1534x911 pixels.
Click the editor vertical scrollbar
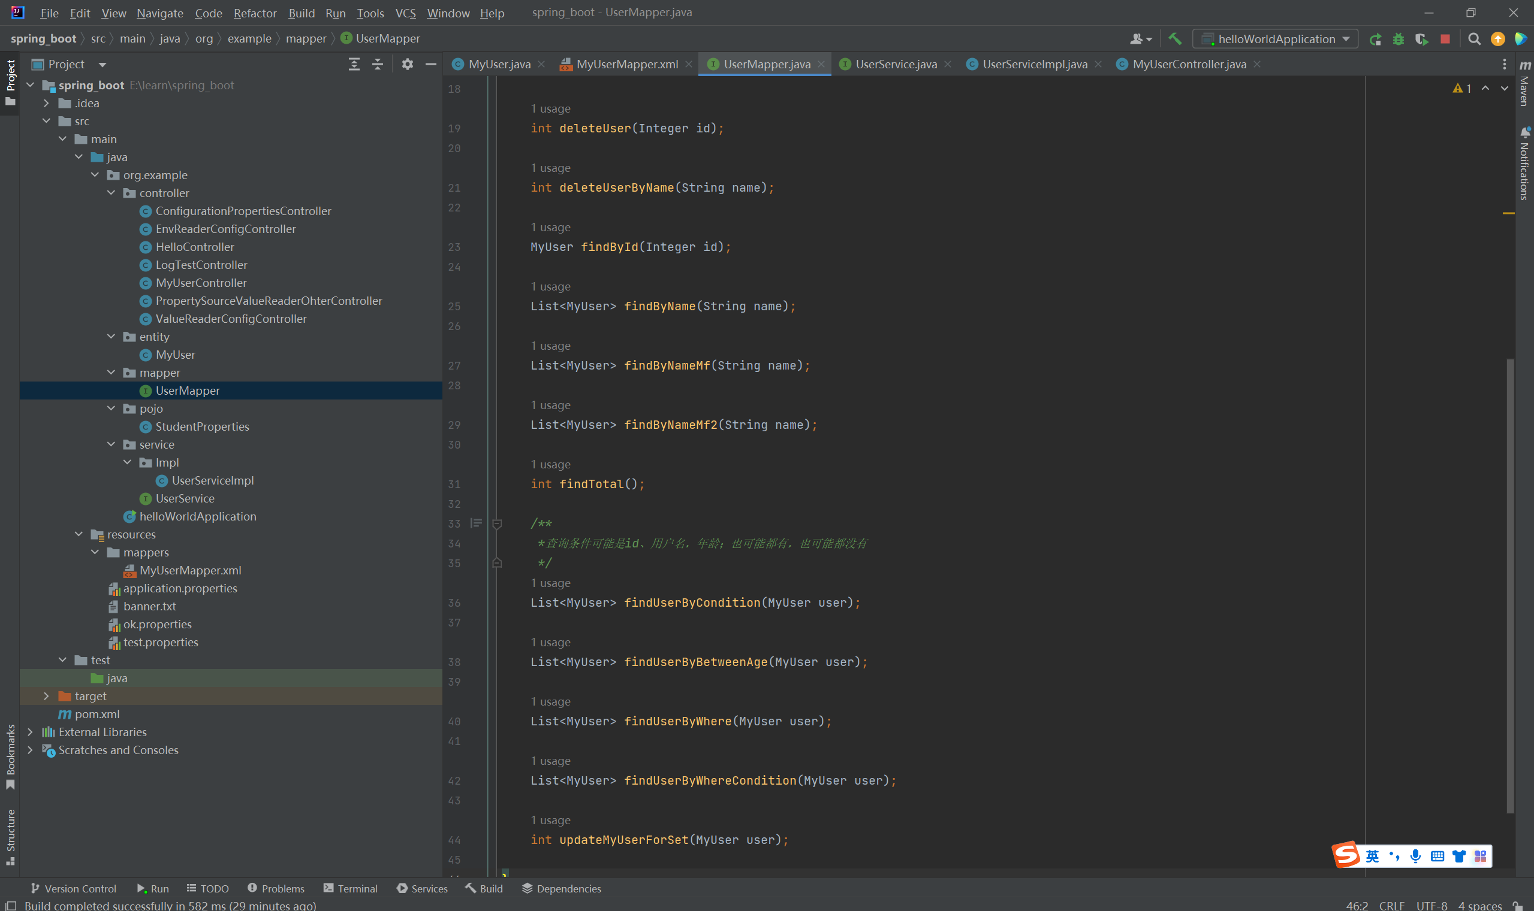click(1510, 583)
